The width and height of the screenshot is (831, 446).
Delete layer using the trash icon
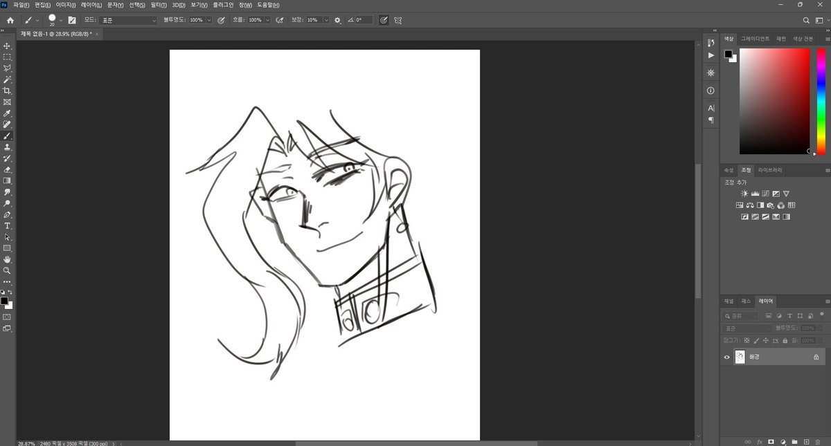tap(818, 441)
